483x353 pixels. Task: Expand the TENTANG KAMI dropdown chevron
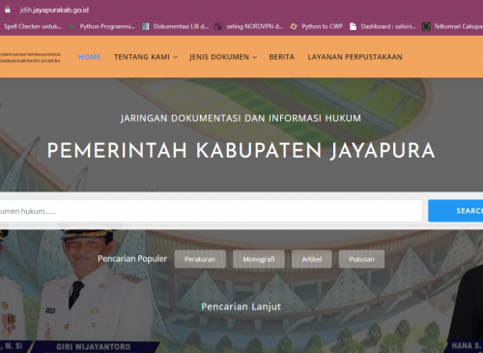[176, 57]
